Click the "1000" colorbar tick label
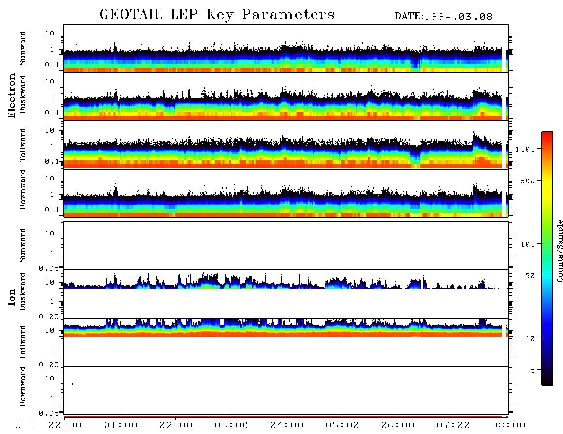Image resolution: width=563 pixels, height=434 pixels. [x=525, y=149]
